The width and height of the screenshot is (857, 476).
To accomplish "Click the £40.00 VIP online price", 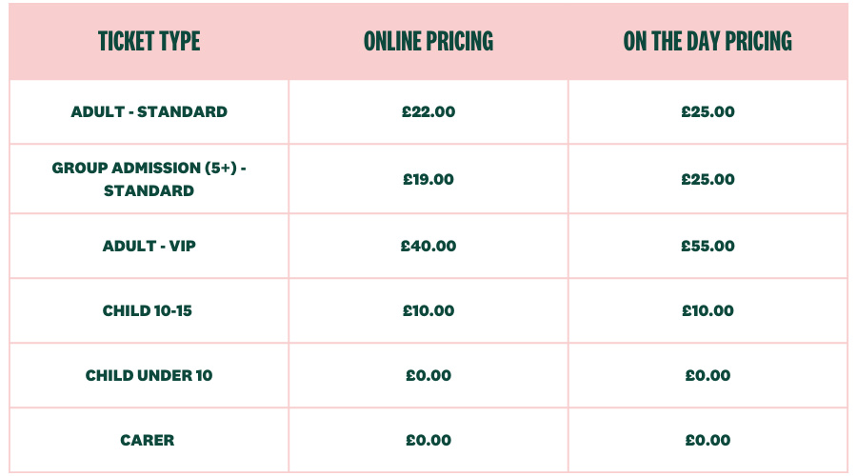I will tap(428, 246).
